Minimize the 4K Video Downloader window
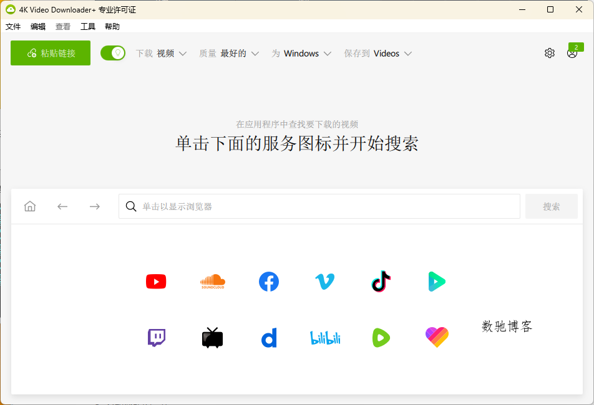This screenshot has width=594, height=405. (522, 9)
